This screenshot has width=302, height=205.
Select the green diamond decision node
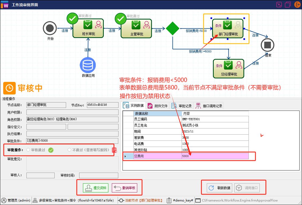[173, 29]
